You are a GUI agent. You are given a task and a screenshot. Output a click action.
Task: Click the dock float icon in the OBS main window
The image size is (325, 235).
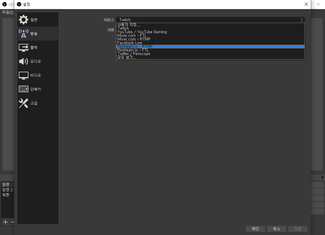323,177
